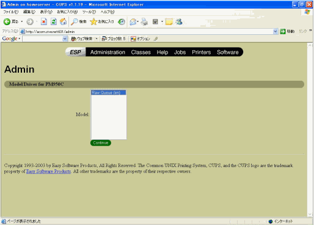Click the Print icon in toolbar
Screen dimensions: 314x225
click(x=144, y=21)
